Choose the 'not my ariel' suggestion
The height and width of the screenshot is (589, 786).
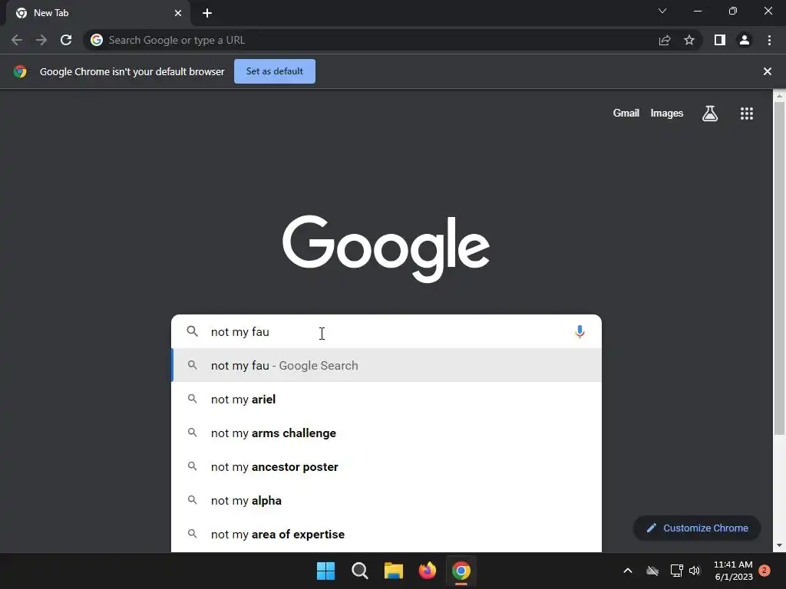387,399
